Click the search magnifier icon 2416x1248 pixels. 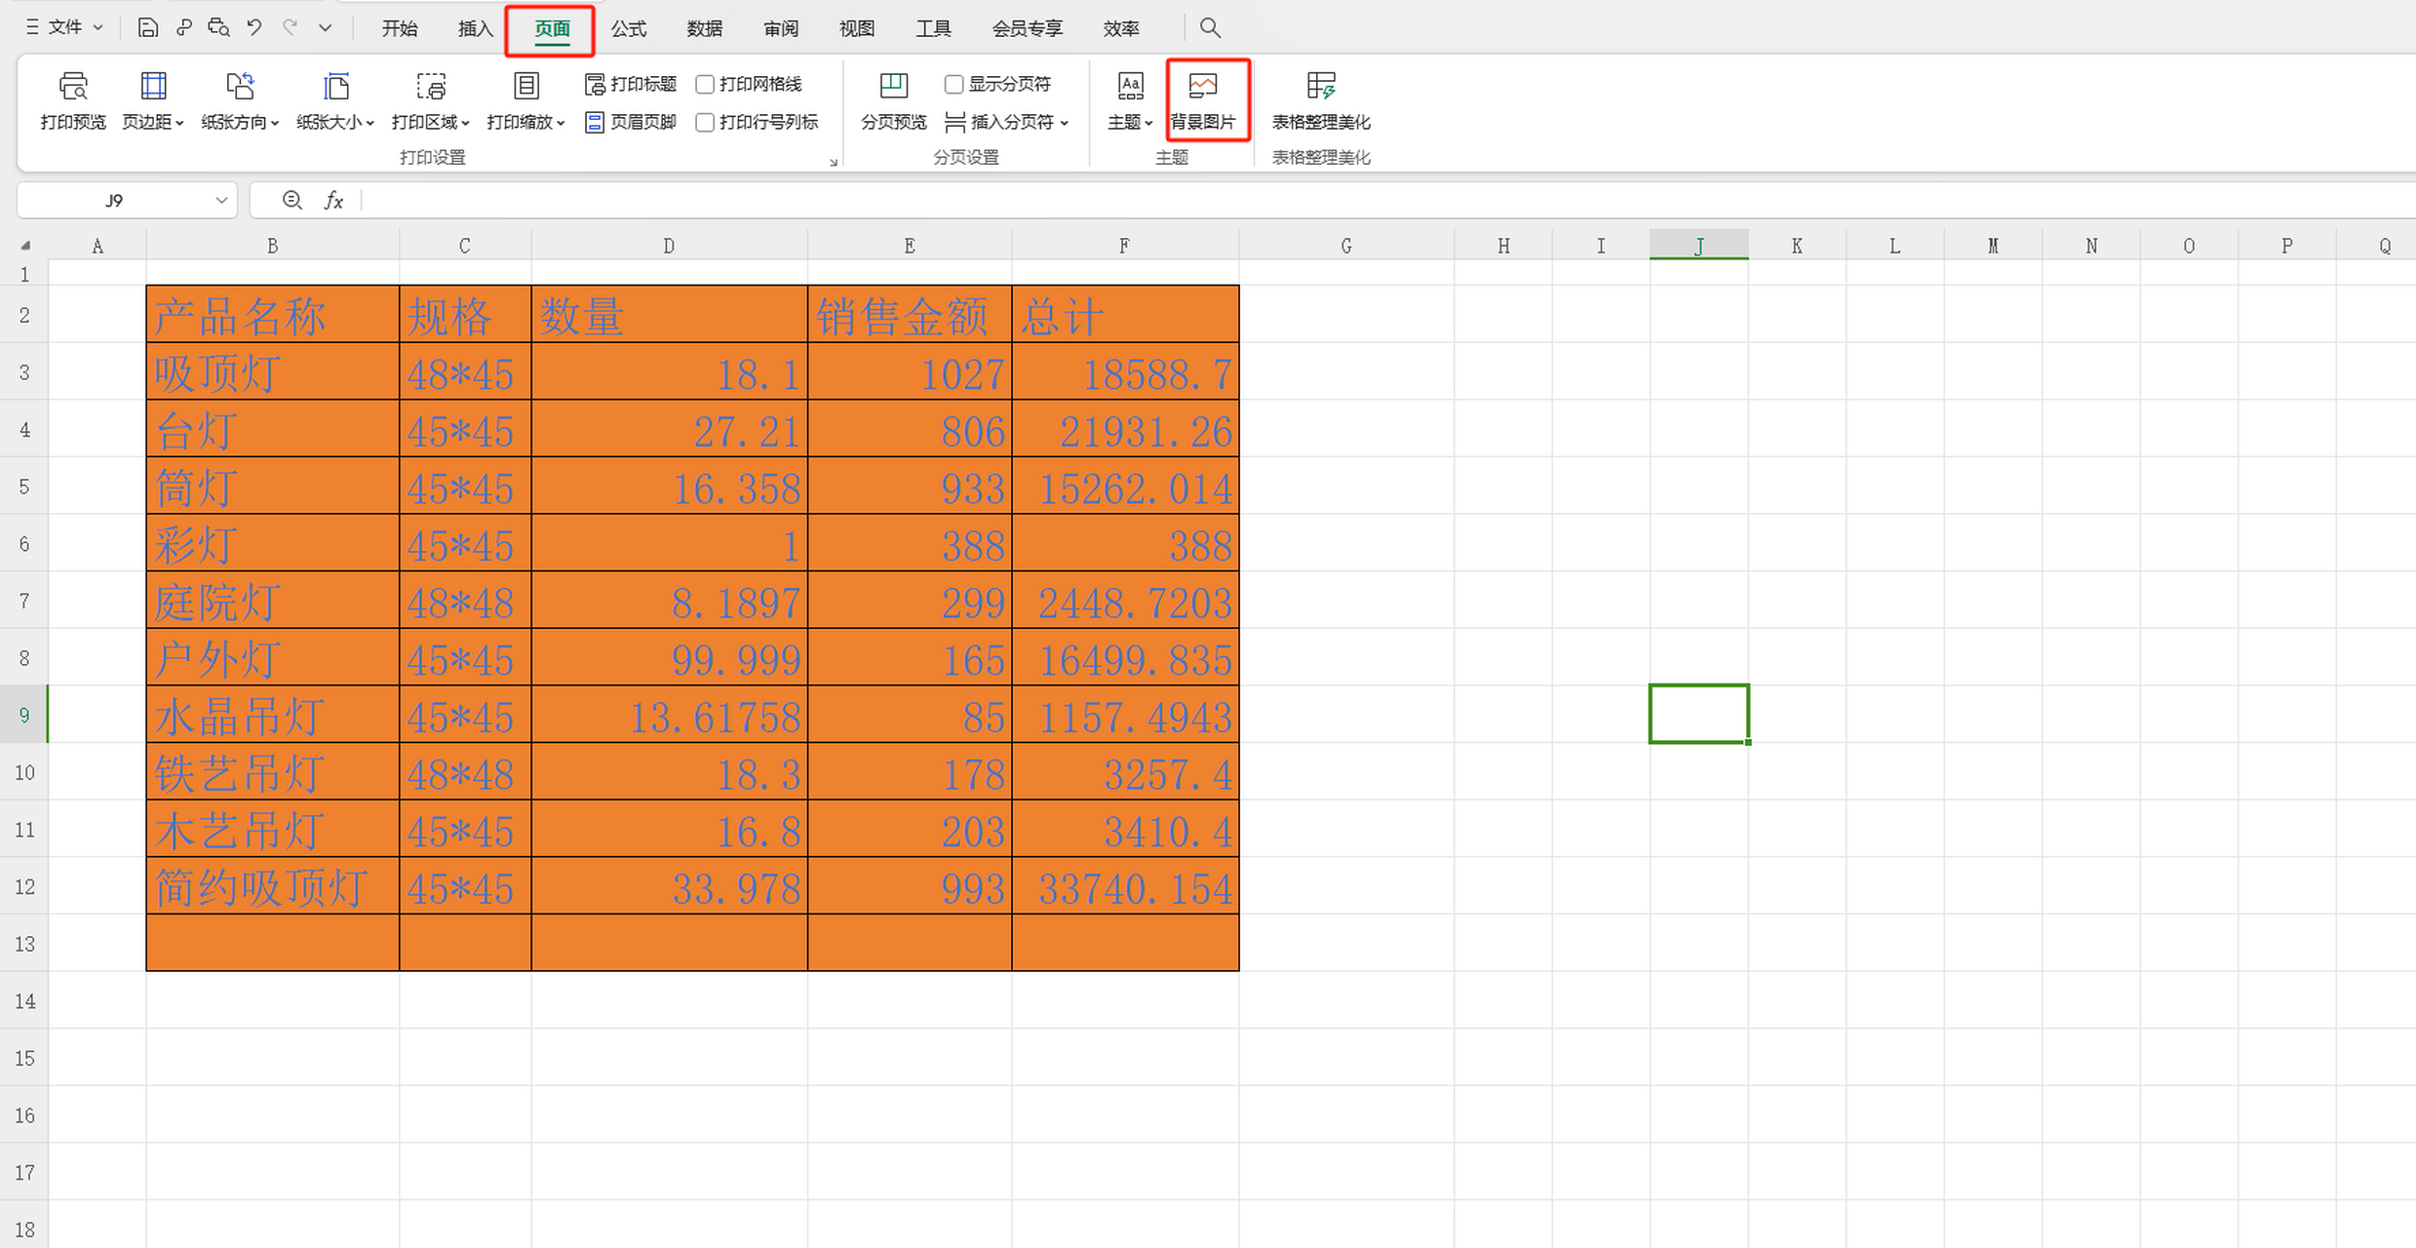[1209, 27]
